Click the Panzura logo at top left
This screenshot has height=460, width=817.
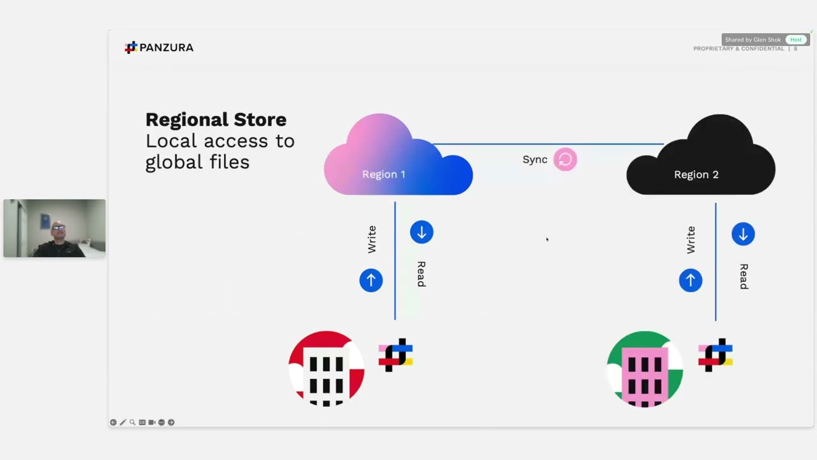coord(159,47)
